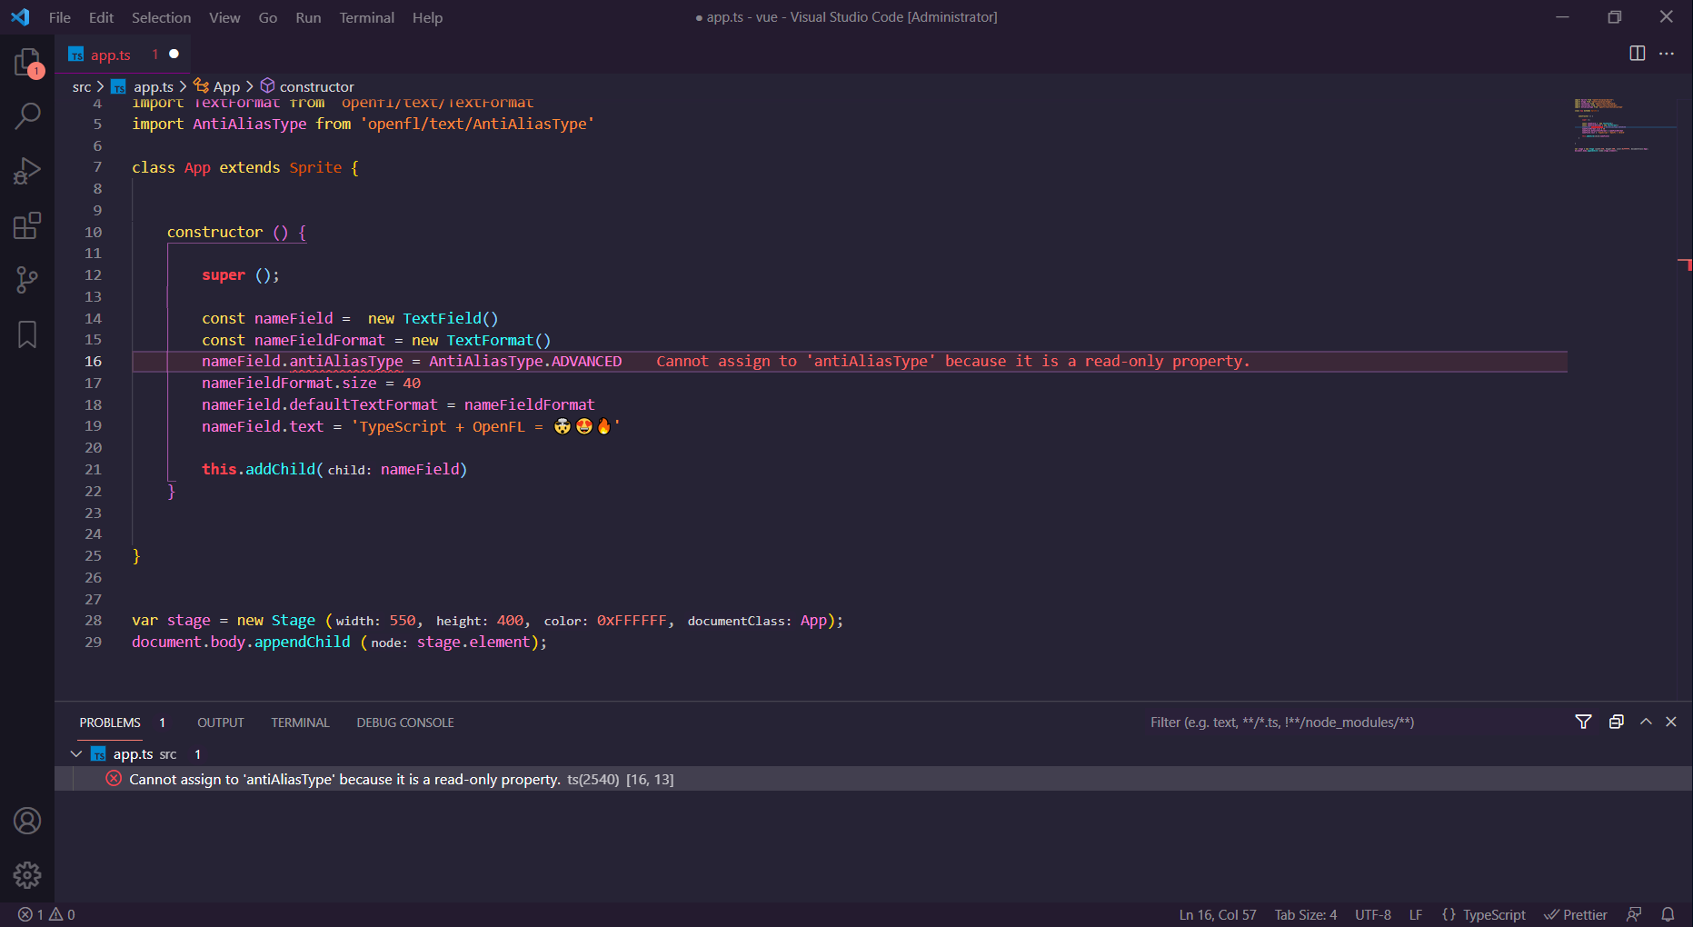Maximize the panel with the chevron
The width and height of the screenshot is (1693, 927).
pyautogui.click(x=1645, y=722)
